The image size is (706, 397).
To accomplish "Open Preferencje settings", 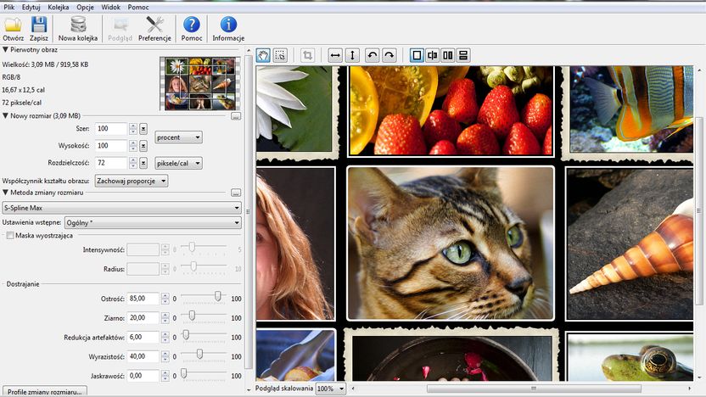I will point(154,29).
